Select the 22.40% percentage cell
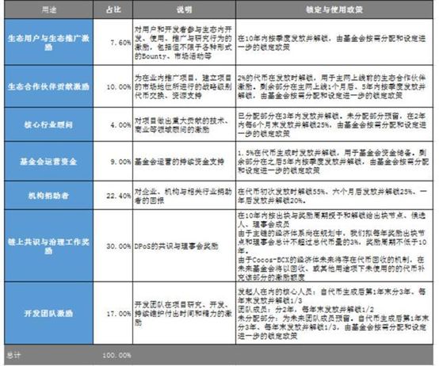Image resolution: width=439 pixels, height=366 pixels. 113,196
